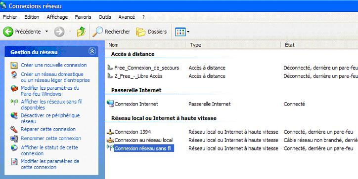
Task: Click the icon beside Afficher le statut de cette connexion
Action: pos(14,148)
